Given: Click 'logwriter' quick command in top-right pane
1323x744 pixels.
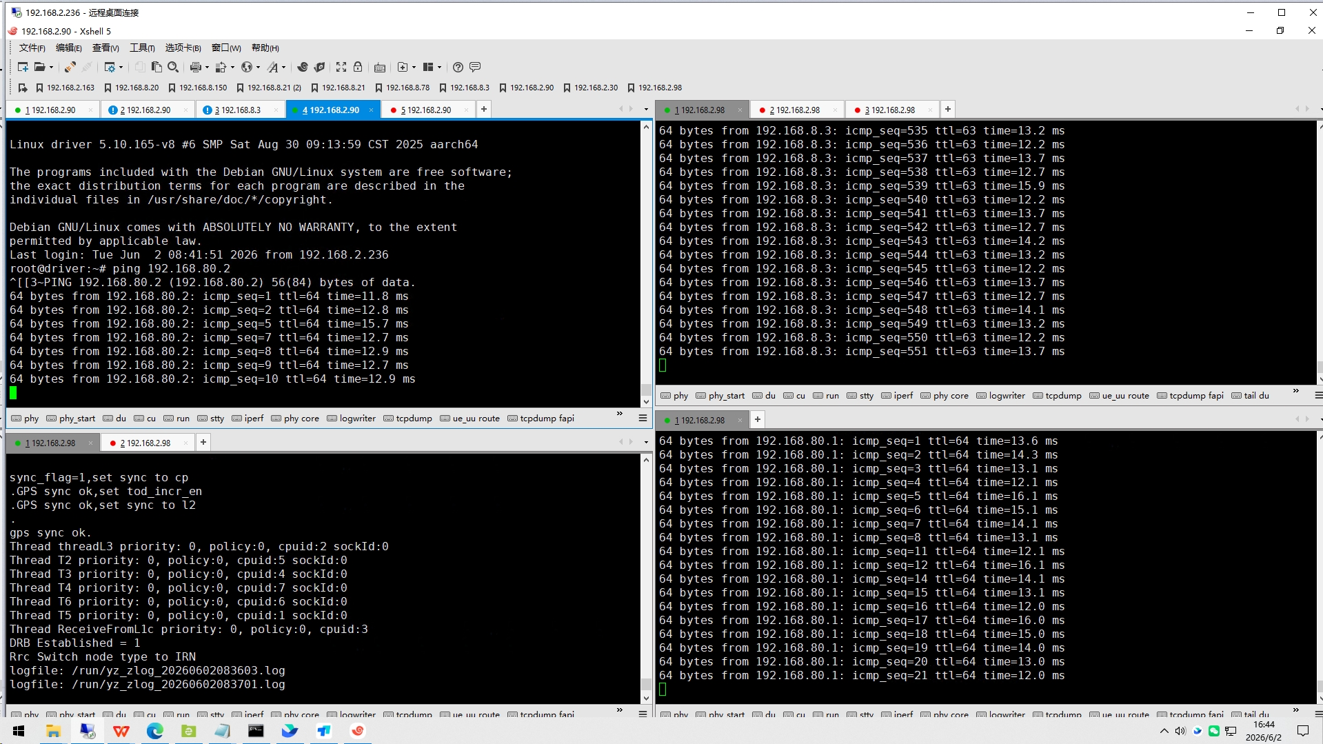Looking at the screenshot, I should (x=1000, y=395).
